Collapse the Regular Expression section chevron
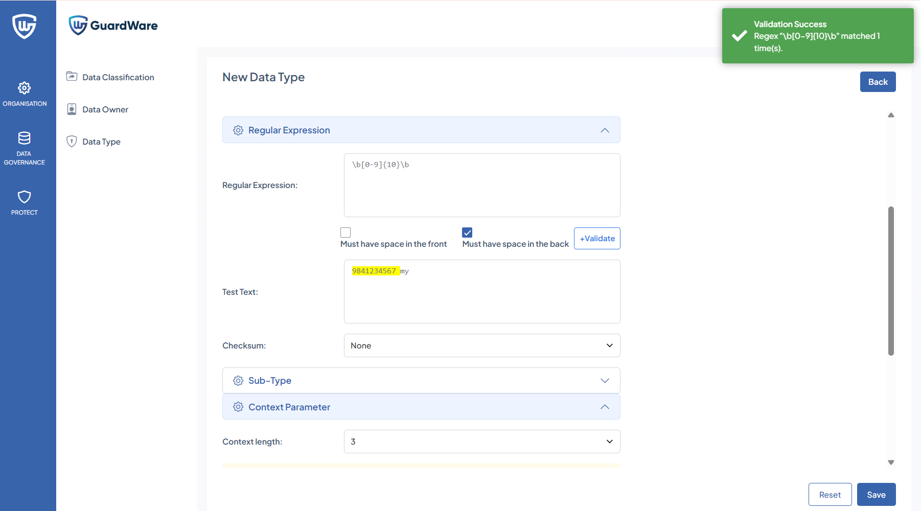 [605, 130]
